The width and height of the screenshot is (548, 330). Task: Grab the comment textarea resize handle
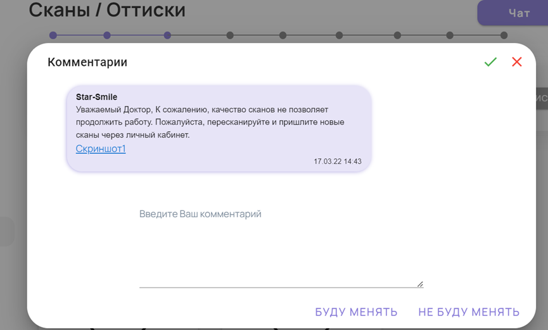(x=420, y=284)
